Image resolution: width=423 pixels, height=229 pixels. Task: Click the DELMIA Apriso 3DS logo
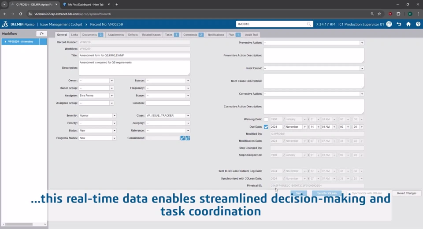click(x=5, y=24)
